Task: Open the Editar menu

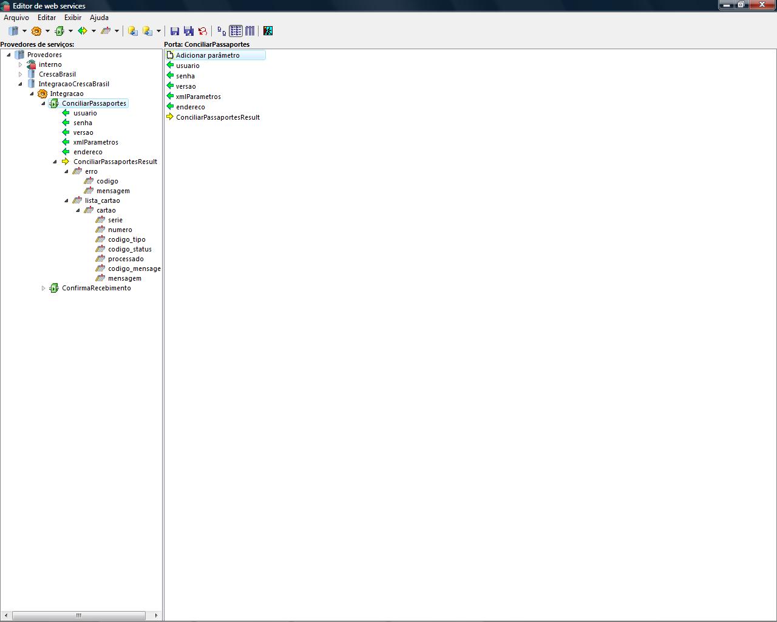Action: 47,18
